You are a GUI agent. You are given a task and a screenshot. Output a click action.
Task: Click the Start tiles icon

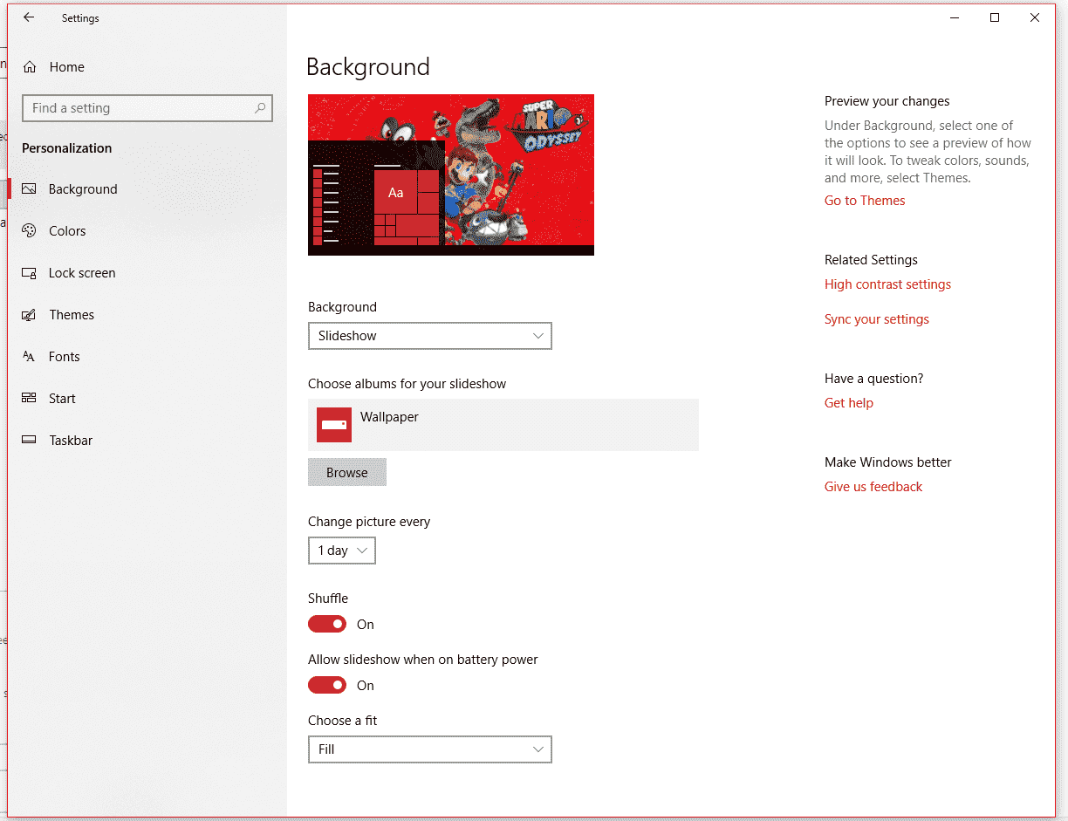click(30, 399)
